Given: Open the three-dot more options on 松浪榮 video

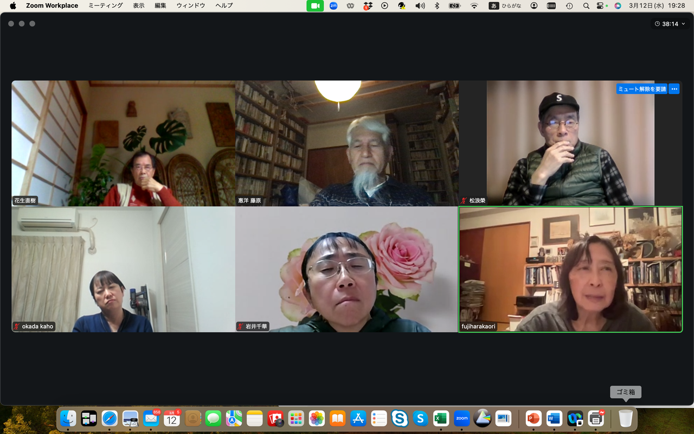Looking at the screenshot, I should click(x=674, y=89).
